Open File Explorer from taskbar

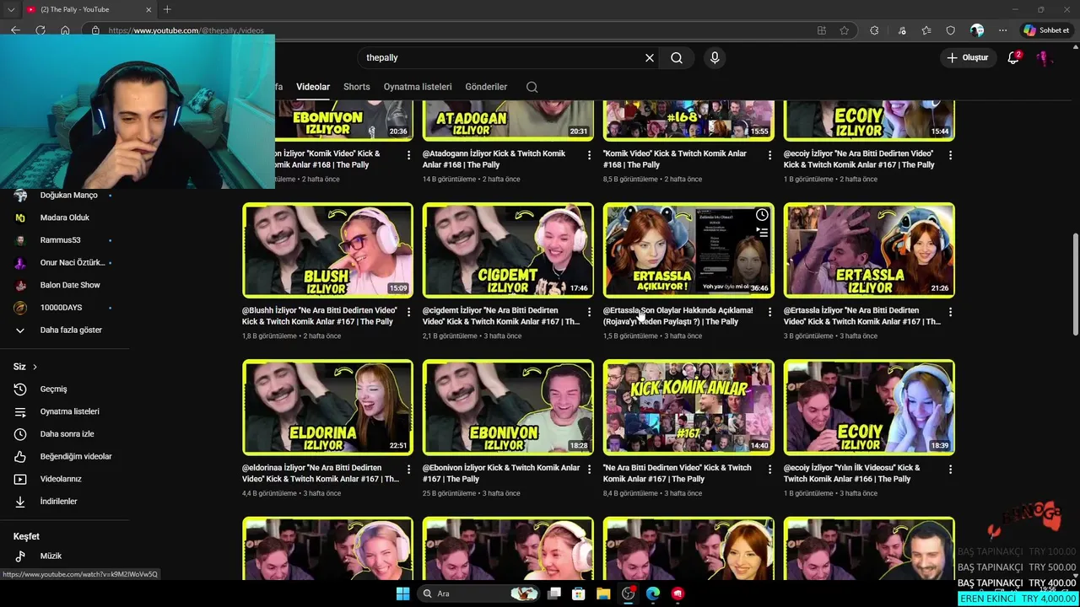pyautogui.click(x=603, y=594)
